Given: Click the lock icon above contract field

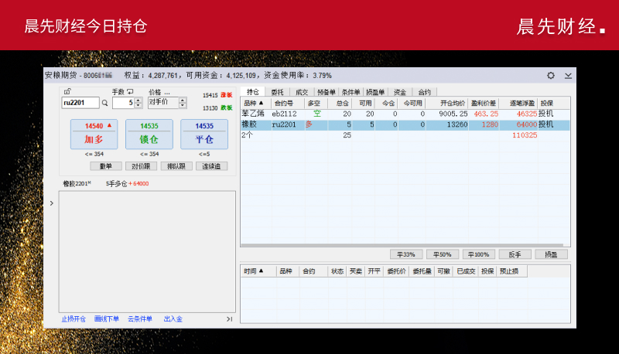Looking at the screenshot, I should 67,92.
